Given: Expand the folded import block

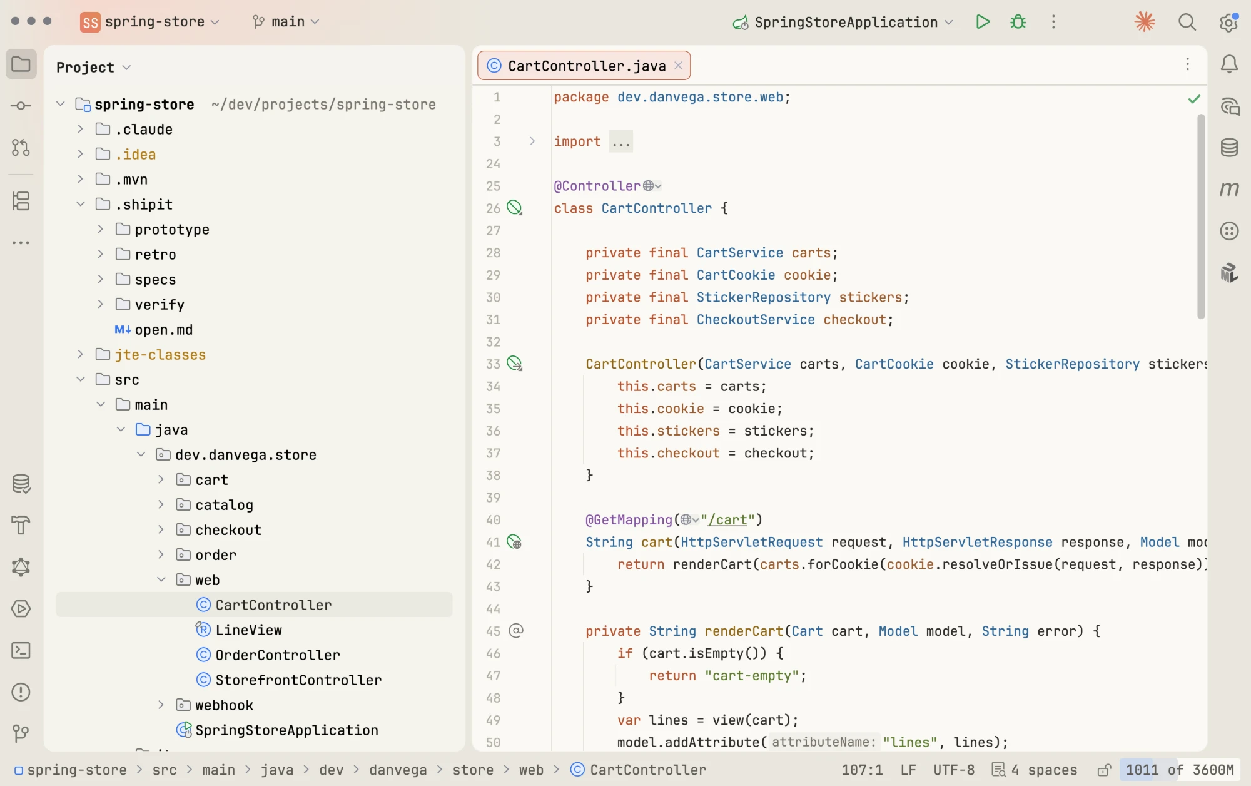Looking at the screenshot, I should pos(532,141).
